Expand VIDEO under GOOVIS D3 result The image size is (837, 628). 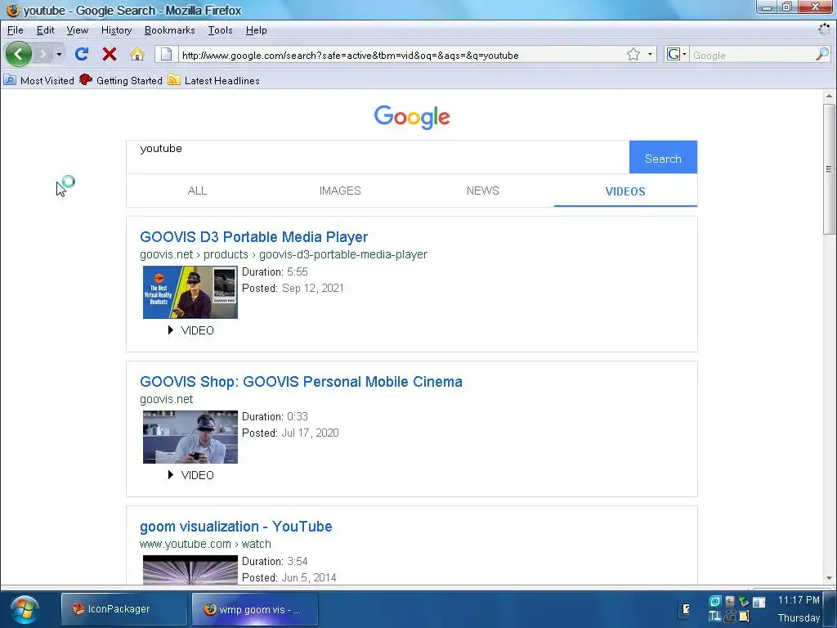[190, 330]
